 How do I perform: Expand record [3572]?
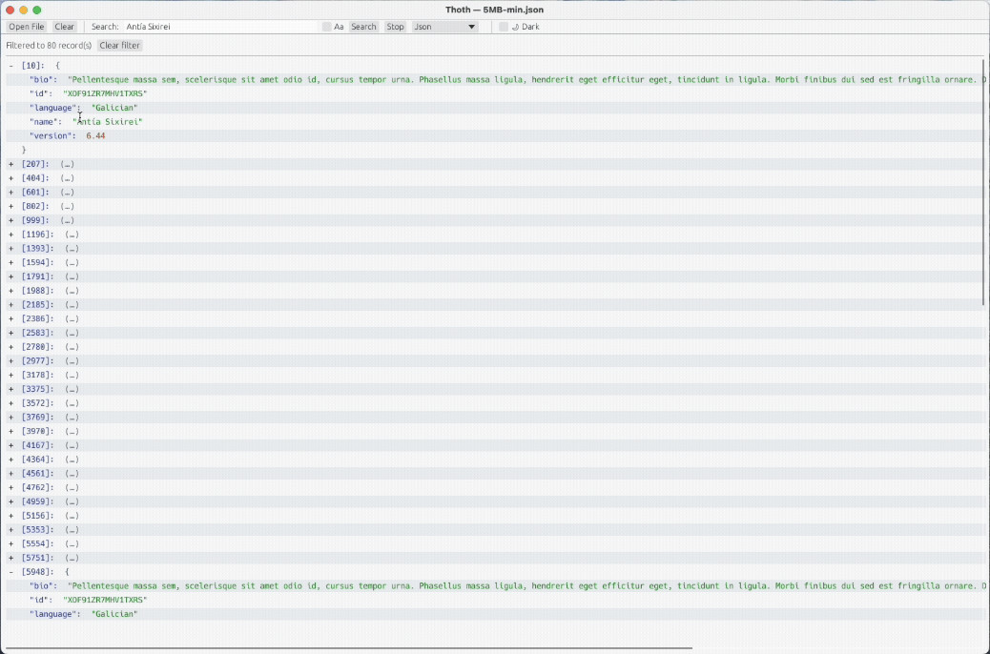10,403
